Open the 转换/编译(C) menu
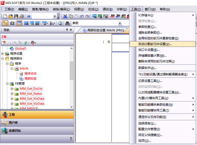Screen dimensions: 197x145 [x=61, y=9]
